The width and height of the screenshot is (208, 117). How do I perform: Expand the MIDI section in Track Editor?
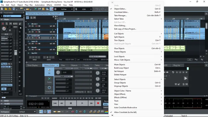click(x=2, y=101)
